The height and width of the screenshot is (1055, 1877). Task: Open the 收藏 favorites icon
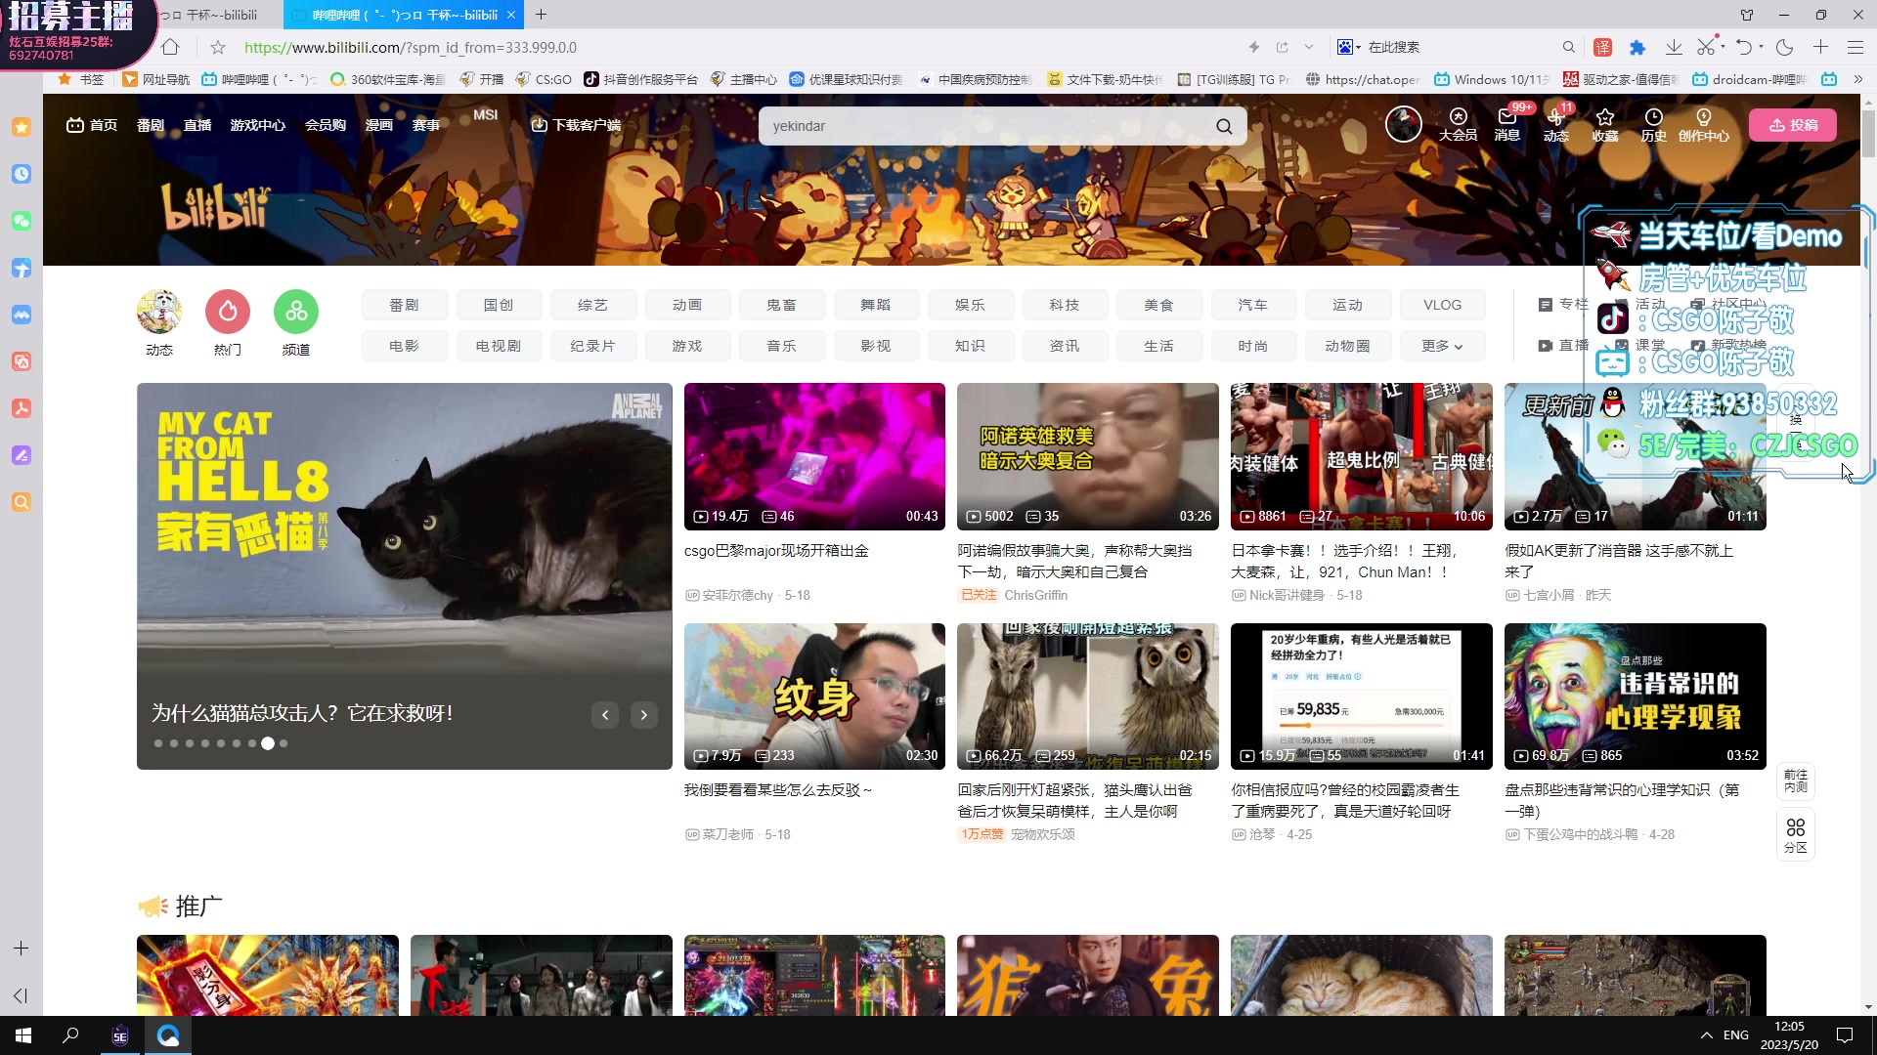1604,125
